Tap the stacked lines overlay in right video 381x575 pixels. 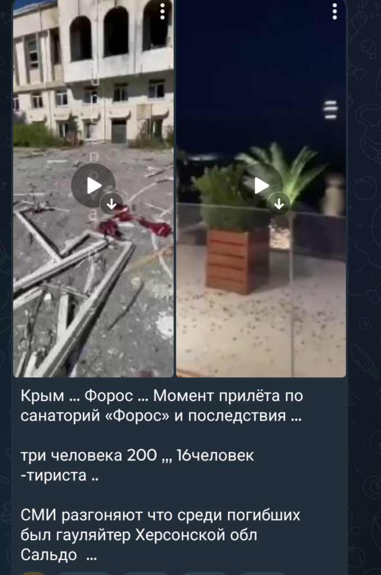click(330, 109)
